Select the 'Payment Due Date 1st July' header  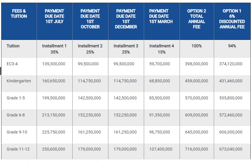pos(54,16)
